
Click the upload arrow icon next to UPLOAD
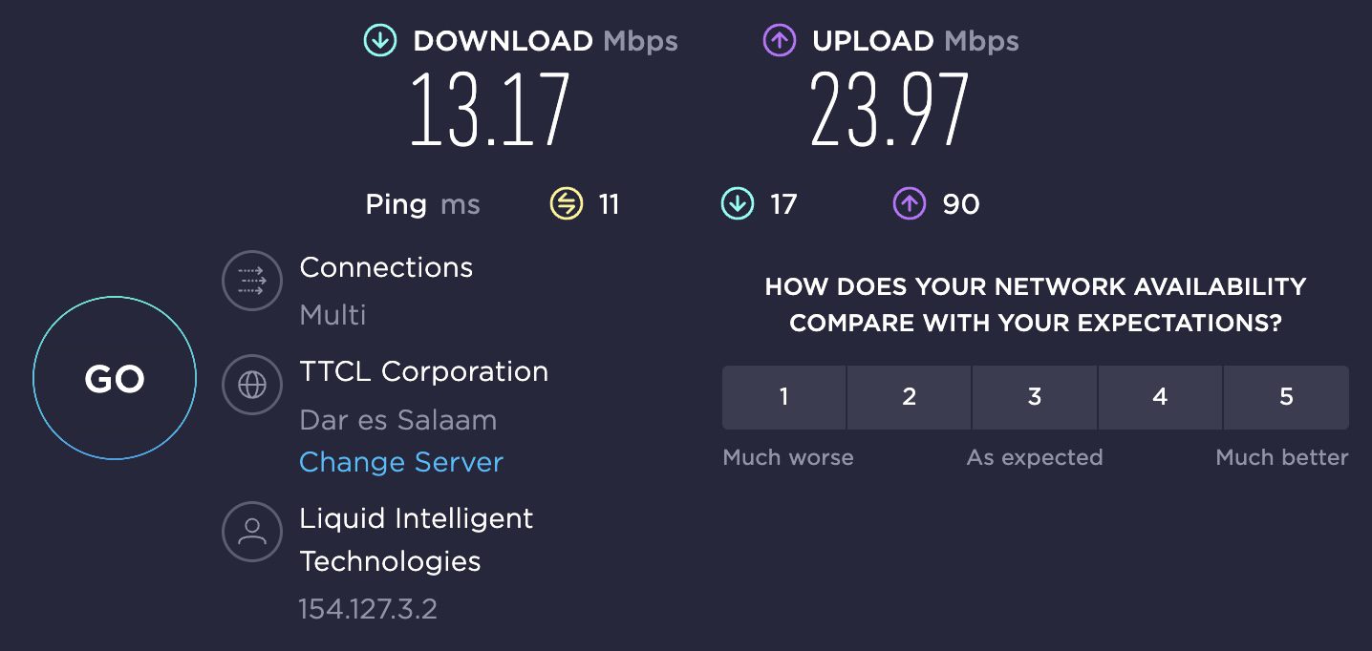(x=778, y=40)
